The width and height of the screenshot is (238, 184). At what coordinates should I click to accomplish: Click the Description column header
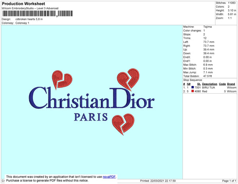click(209, 84)
